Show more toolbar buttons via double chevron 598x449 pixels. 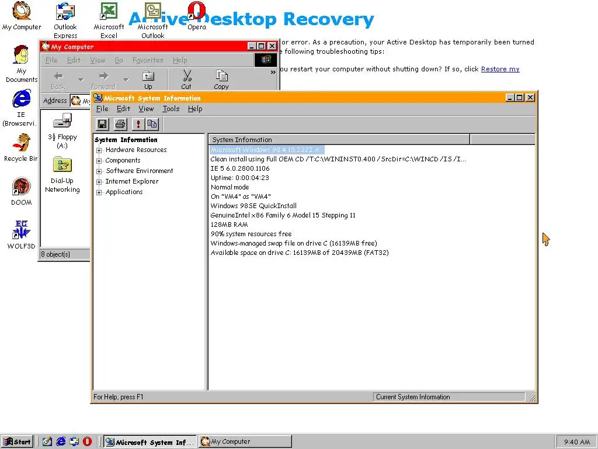[273, 72]
